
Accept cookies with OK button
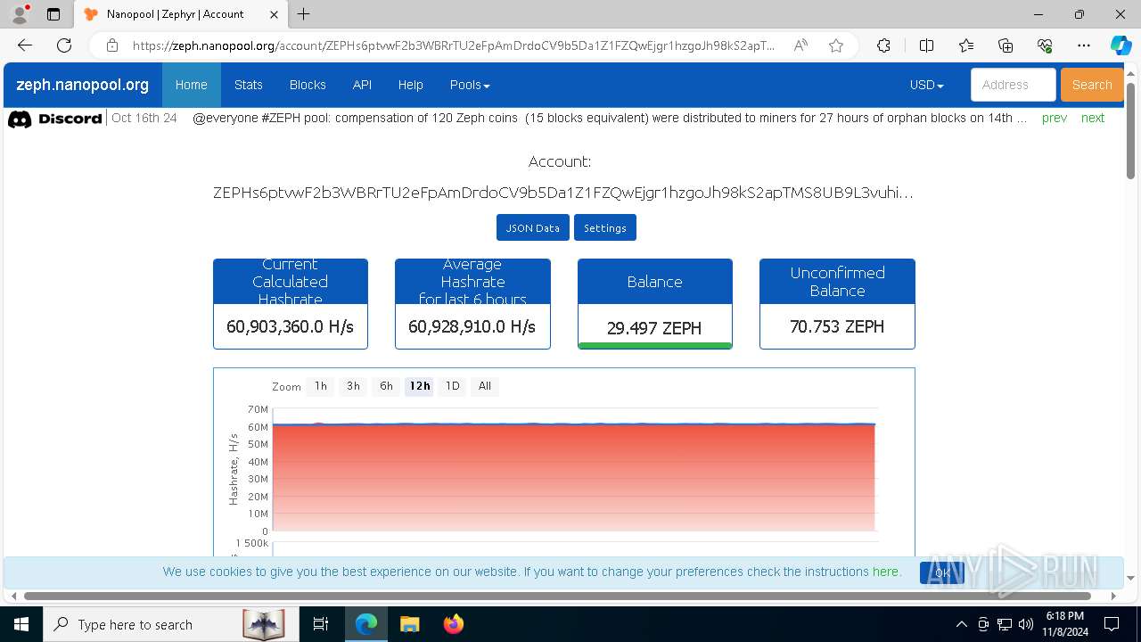(x=942, y=572)
